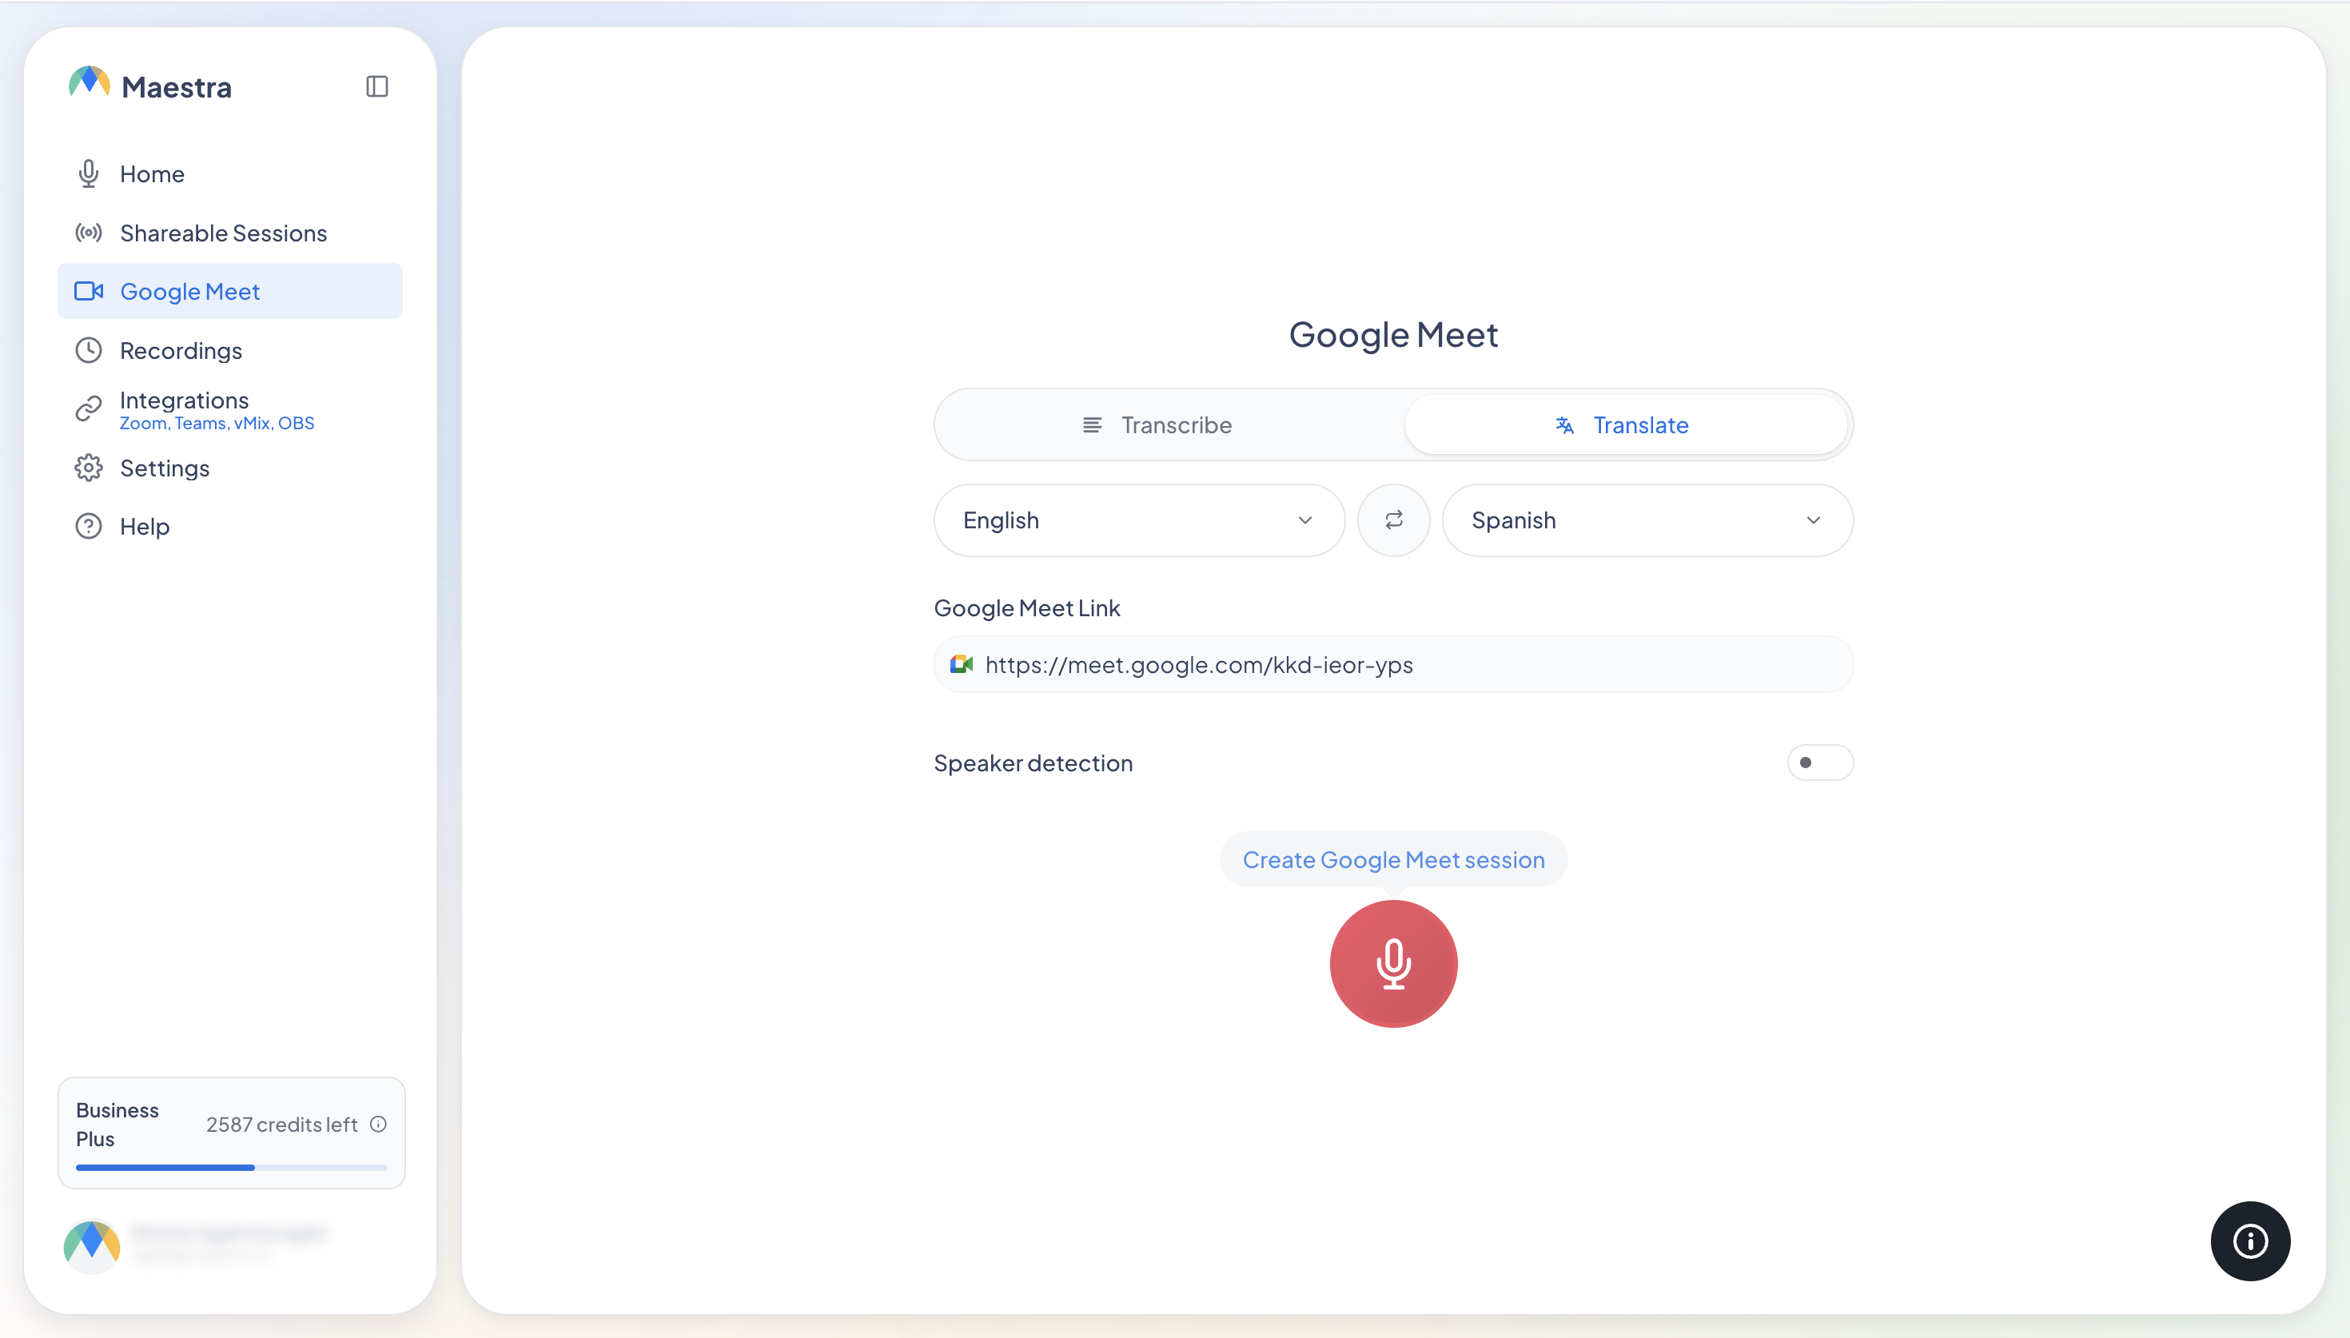Select the Google Meet camera icon
Viewport: 2350px width, 1338px height.
tap(88, 291)
